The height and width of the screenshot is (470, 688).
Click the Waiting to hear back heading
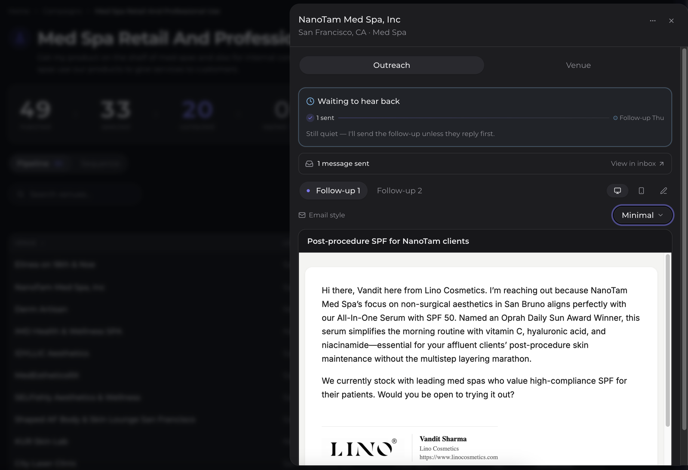359,101
